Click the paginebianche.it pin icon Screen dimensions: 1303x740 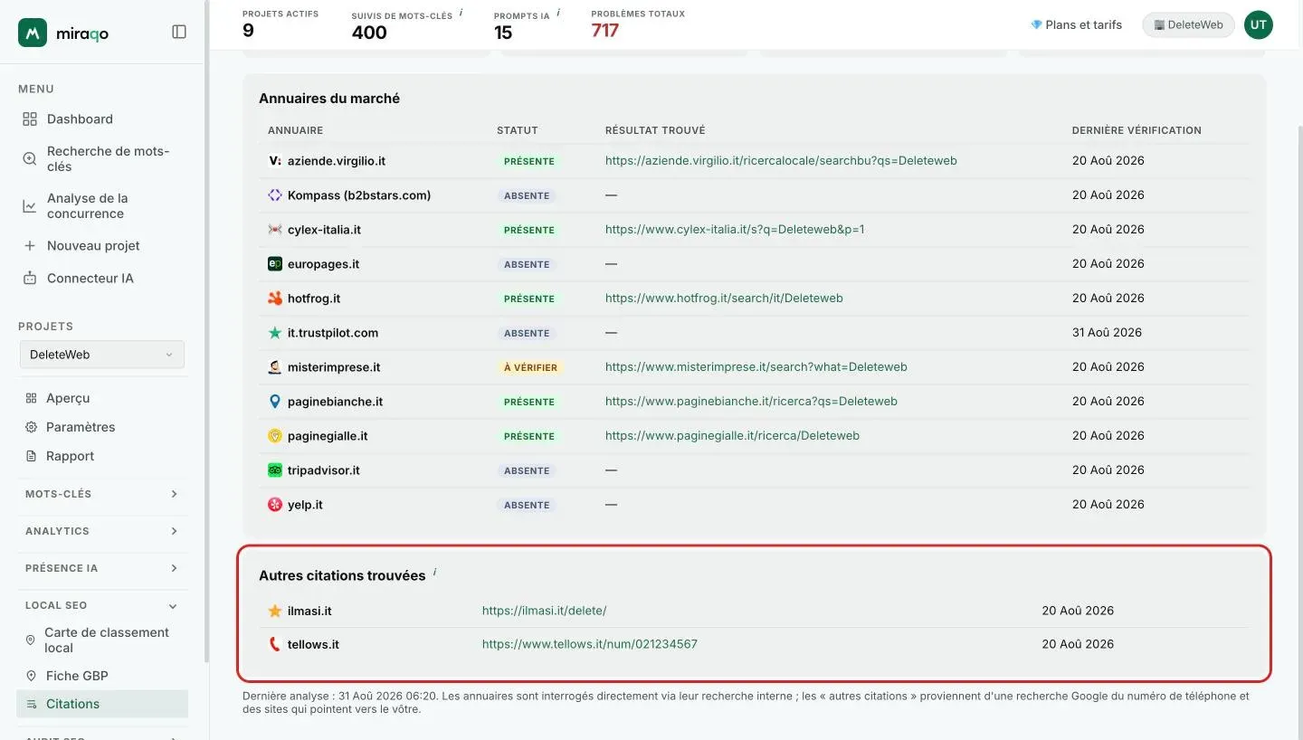(275, 402)
